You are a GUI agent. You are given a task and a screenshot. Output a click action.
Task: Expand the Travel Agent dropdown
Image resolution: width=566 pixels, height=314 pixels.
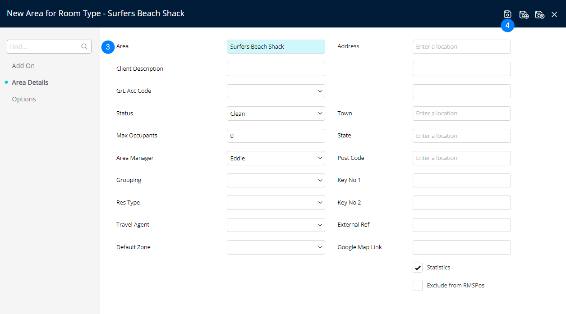tap(276, 225)
